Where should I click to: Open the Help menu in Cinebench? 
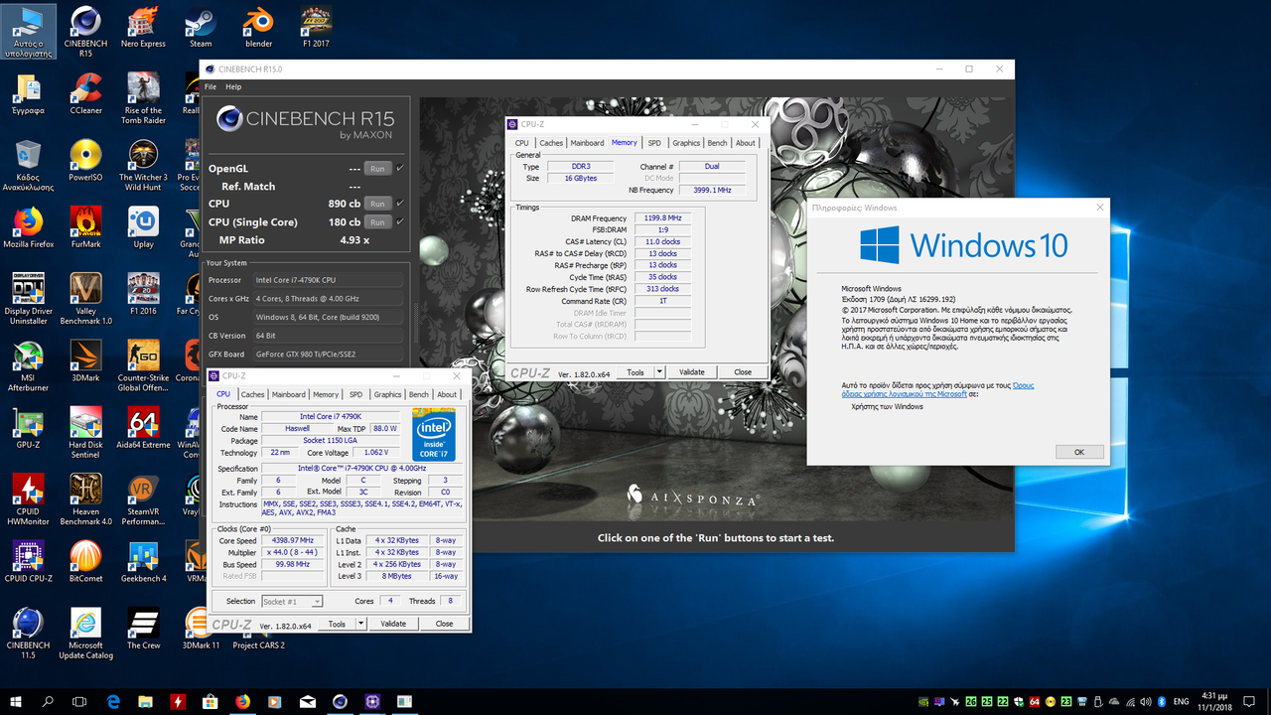point(233,87)
